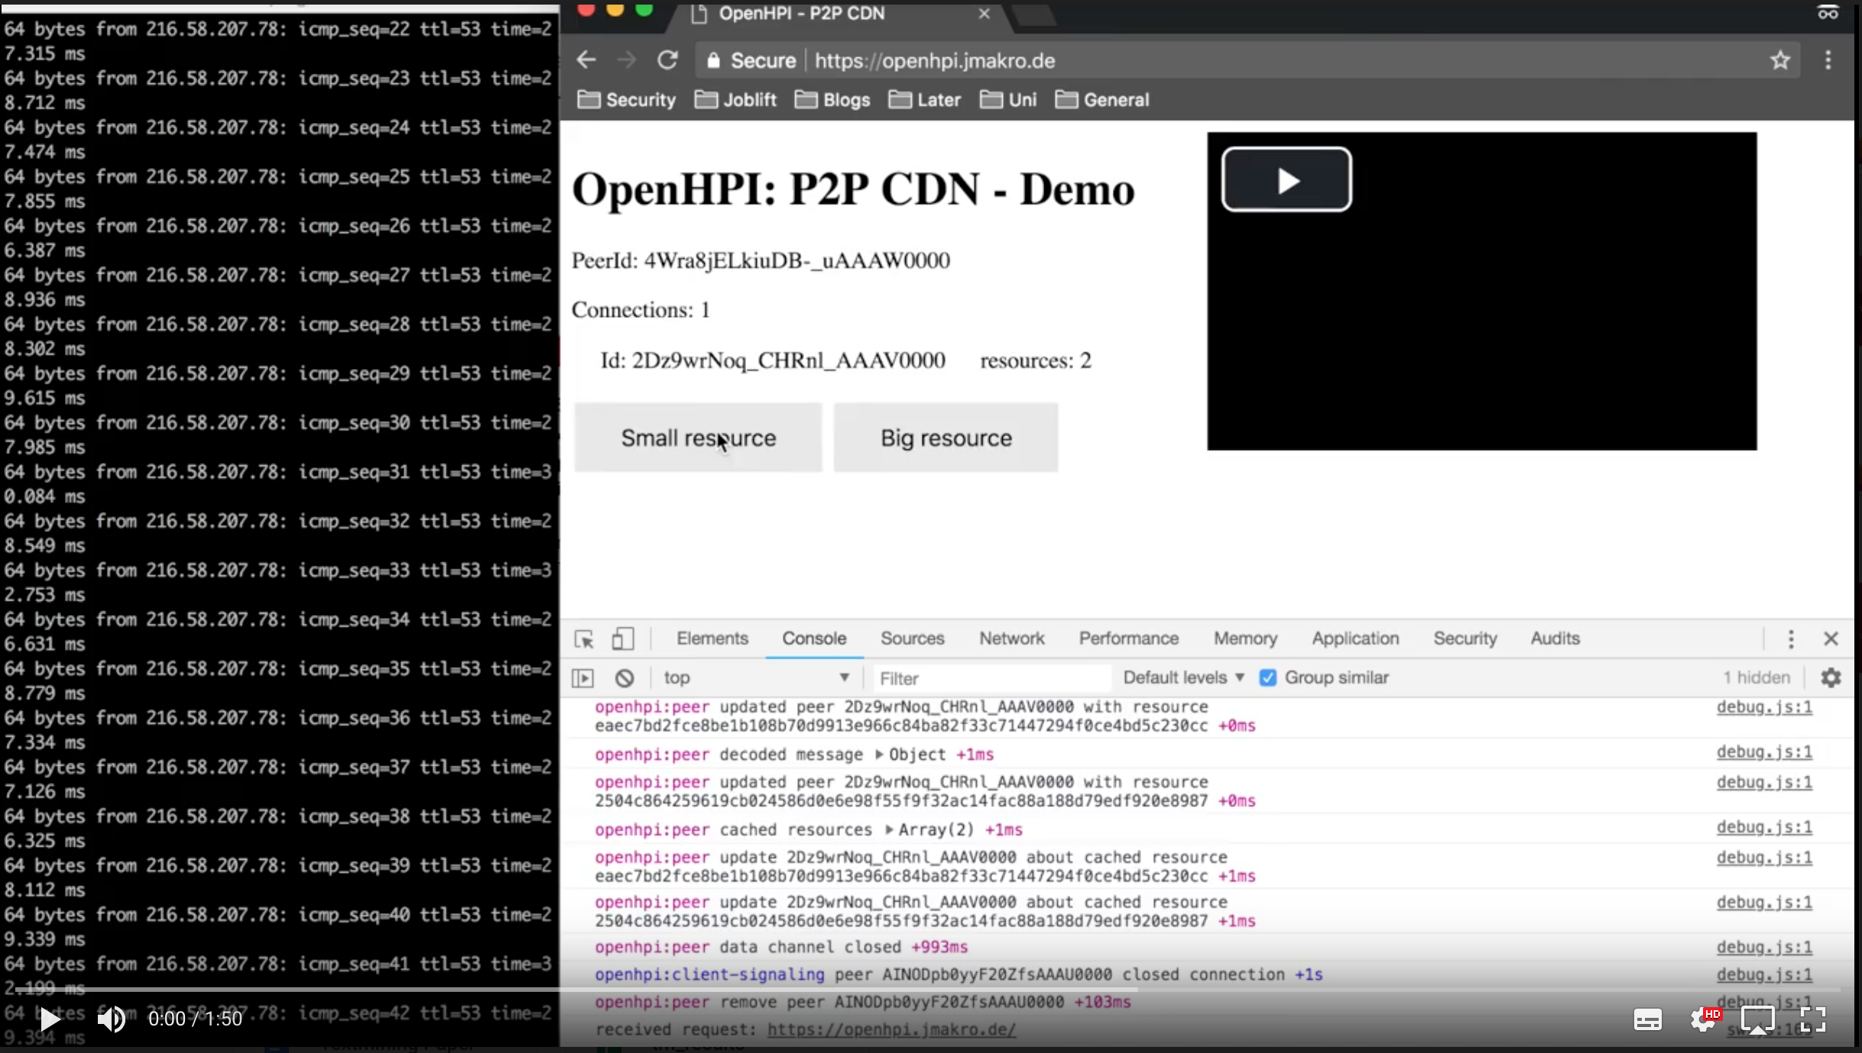Image resolution: width=1862 pixels, height=1053 pixels.
Task: Toggle the device toolbar icon
Action: coord(623,639)
